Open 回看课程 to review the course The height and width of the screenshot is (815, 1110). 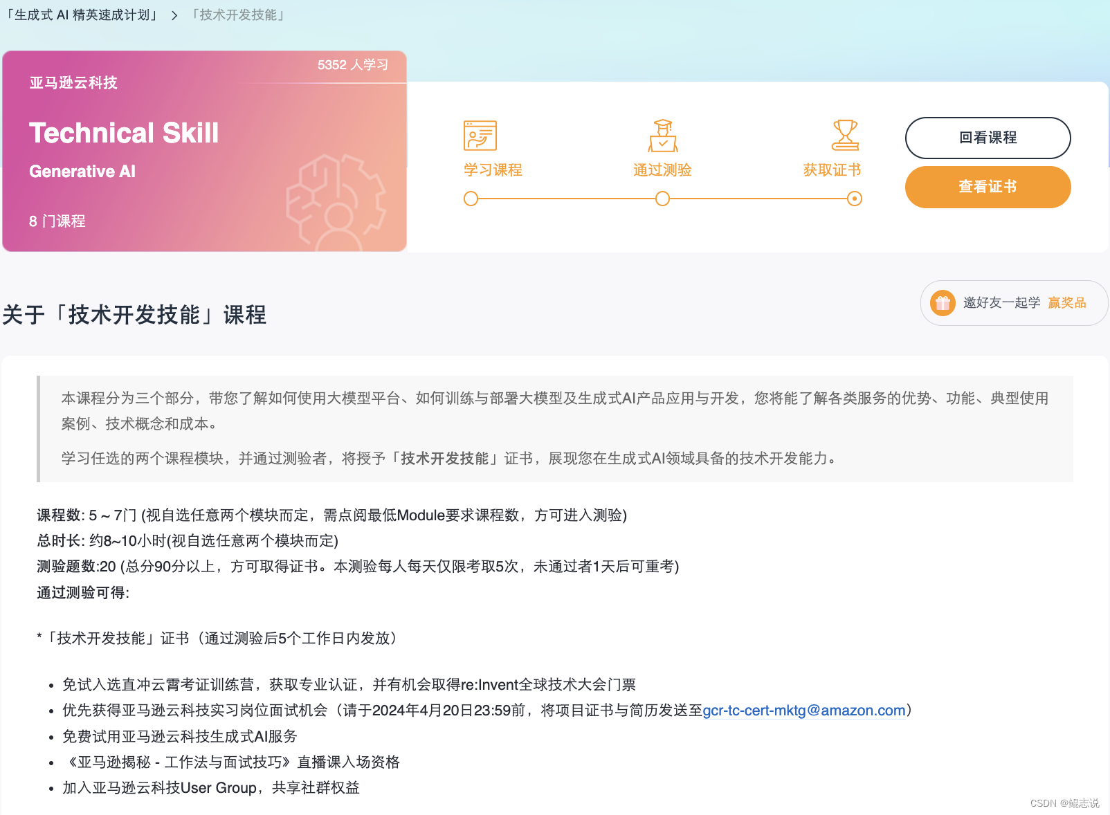coord(988,138)
